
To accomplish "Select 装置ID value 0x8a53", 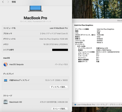I will 100,39.
